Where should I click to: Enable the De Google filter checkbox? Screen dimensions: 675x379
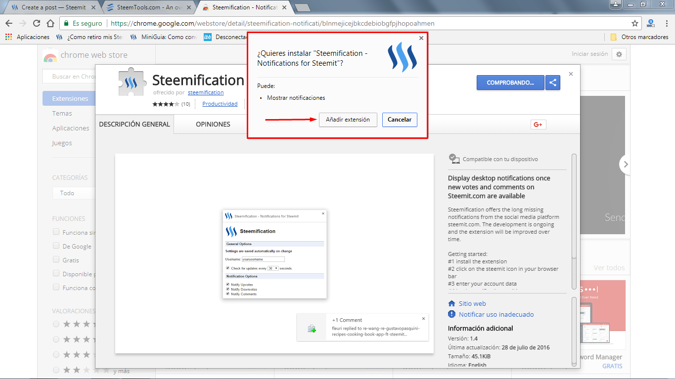click(x=56, y=246)
